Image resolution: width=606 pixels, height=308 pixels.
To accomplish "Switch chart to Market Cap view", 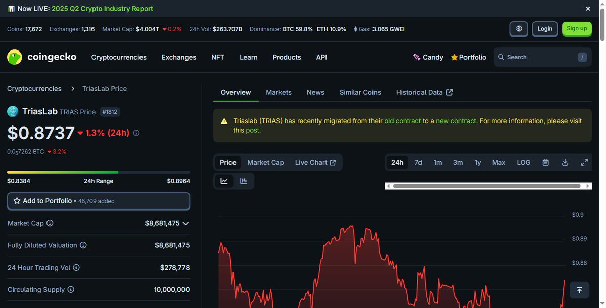I will point(265,163).
